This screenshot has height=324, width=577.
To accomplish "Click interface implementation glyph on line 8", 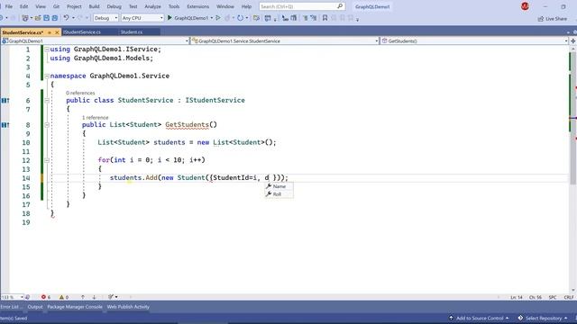I will (5, 125).
